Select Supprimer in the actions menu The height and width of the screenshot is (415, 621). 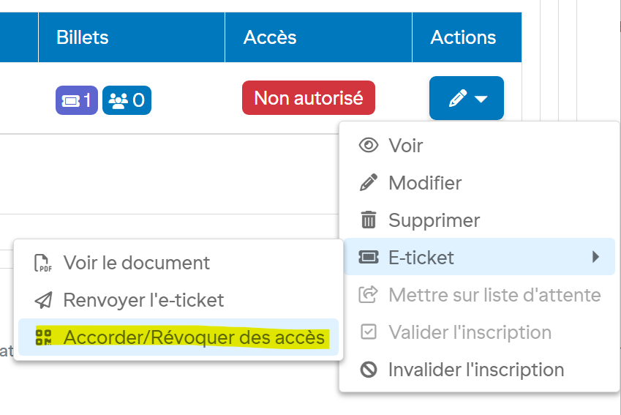click(434, 220)
